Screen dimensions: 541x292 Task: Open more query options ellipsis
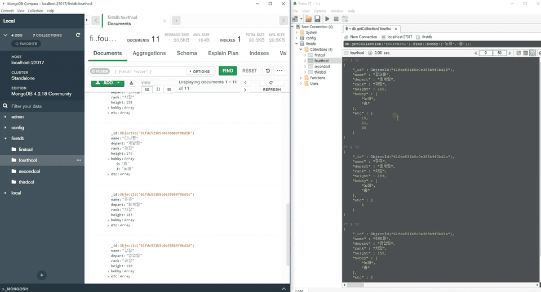pyautogui.click(x=280, y=70)
